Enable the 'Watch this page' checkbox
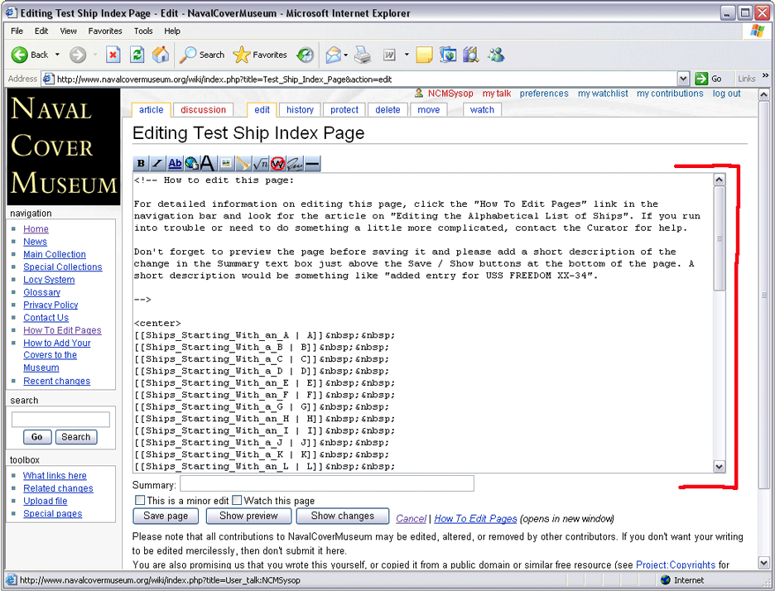 point(237,501)
